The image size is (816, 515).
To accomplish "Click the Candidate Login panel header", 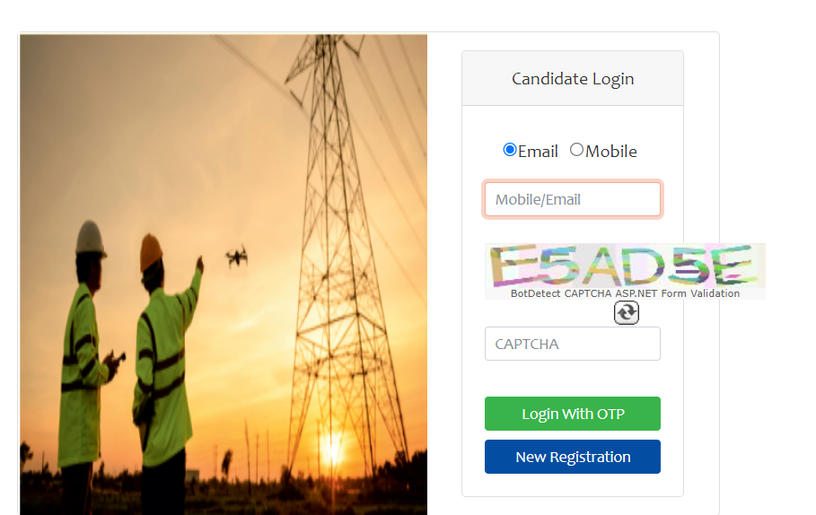I will (x=573, y=79).
